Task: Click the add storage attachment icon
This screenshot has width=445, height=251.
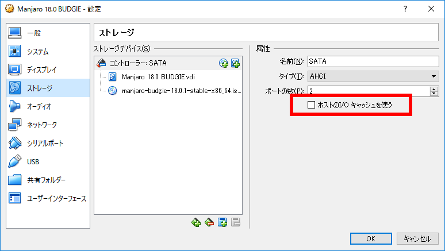Action: (222, 222)
